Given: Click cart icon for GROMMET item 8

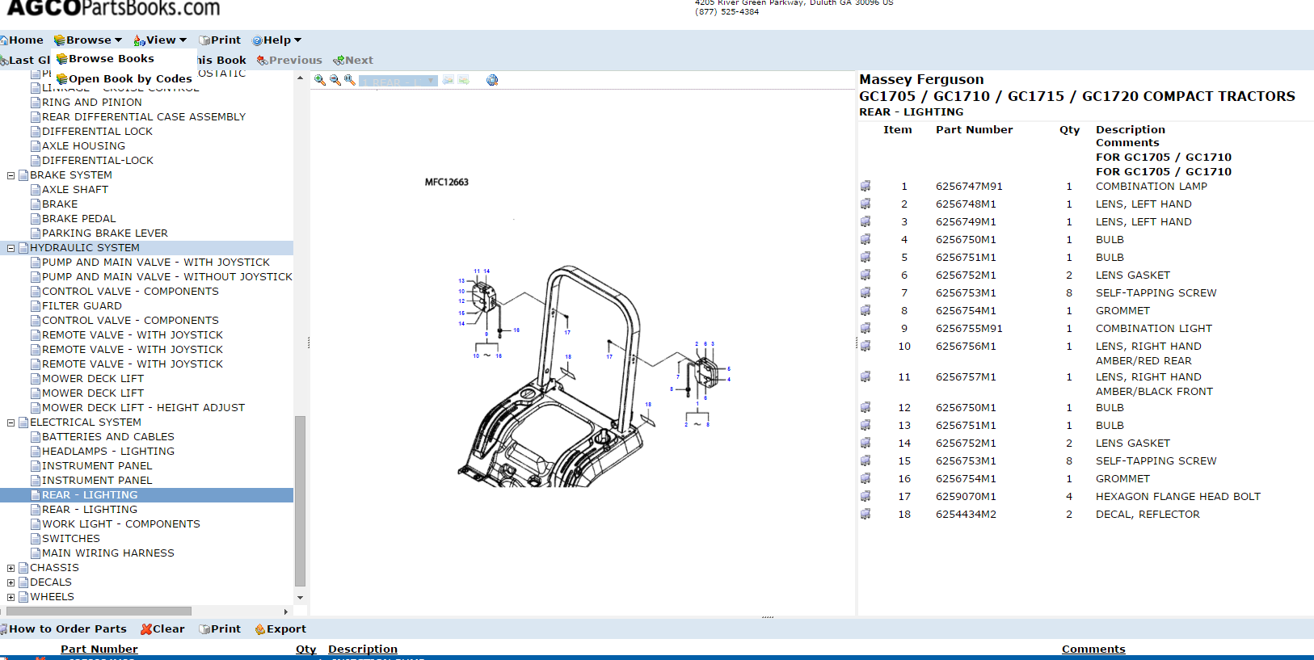Looking at the screenshot, I should point(865,310).
